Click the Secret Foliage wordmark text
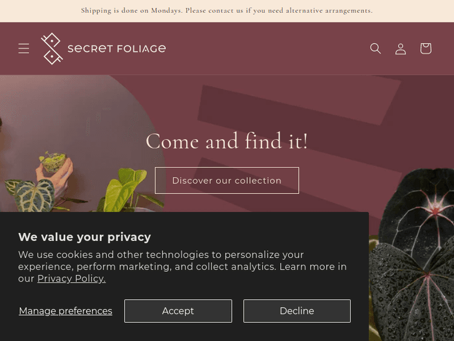454x341 pixels. click(117, 48)
